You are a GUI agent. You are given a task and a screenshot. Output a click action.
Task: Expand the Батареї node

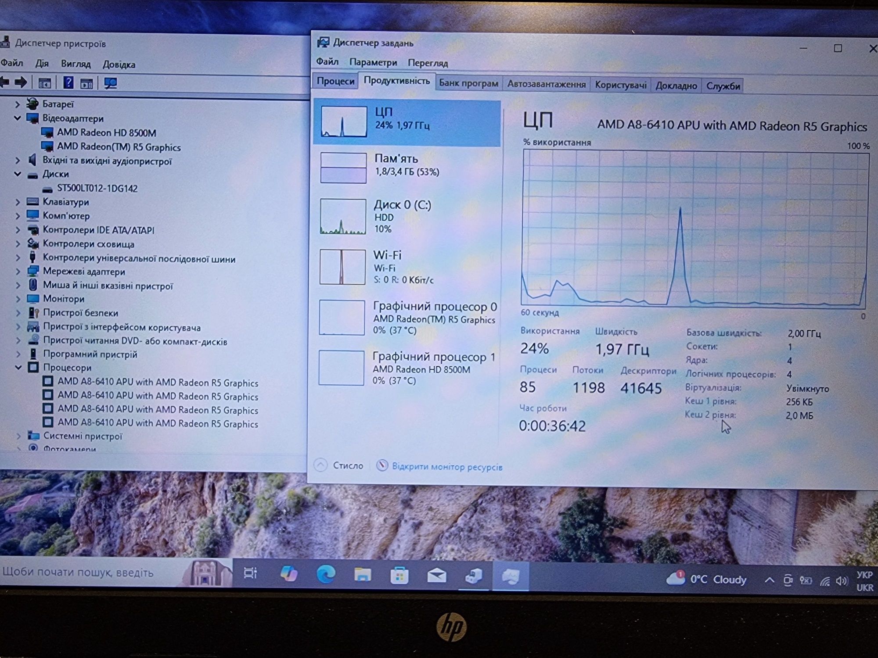(x=18, y=104)
